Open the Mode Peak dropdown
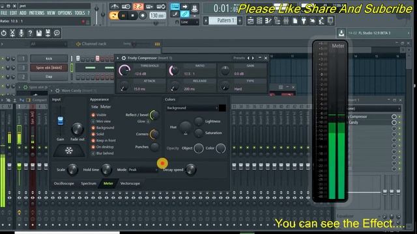This screenshot has height=234, width=417. 143,170
